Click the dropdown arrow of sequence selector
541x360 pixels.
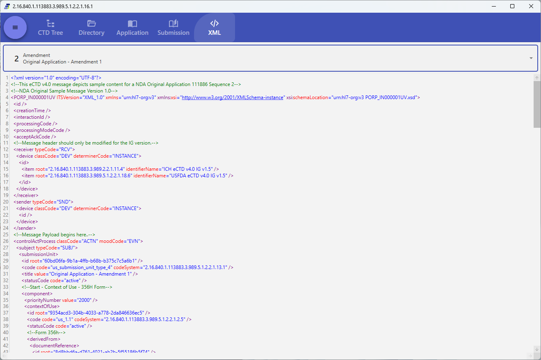(x=531, y=58)
